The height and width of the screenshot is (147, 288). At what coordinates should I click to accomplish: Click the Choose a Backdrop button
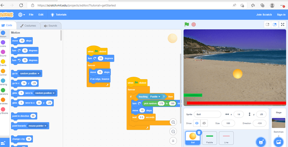[278, 142]
